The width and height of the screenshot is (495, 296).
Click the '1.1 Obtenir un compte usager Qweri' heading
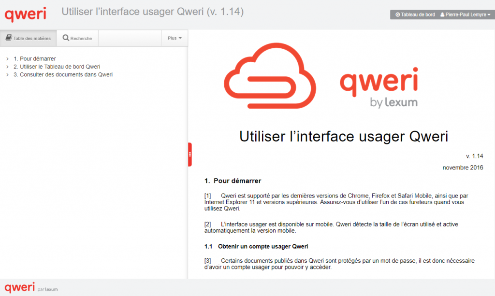click(x=256, y=246)
